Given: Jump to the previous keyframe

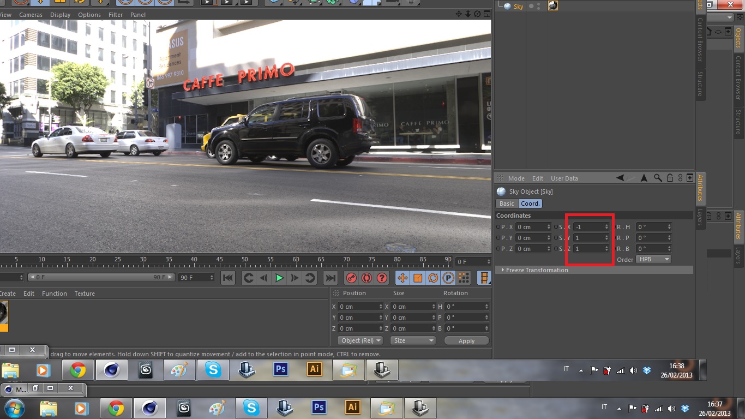Looking at the screenshot, I should click(x=249, y=278).
